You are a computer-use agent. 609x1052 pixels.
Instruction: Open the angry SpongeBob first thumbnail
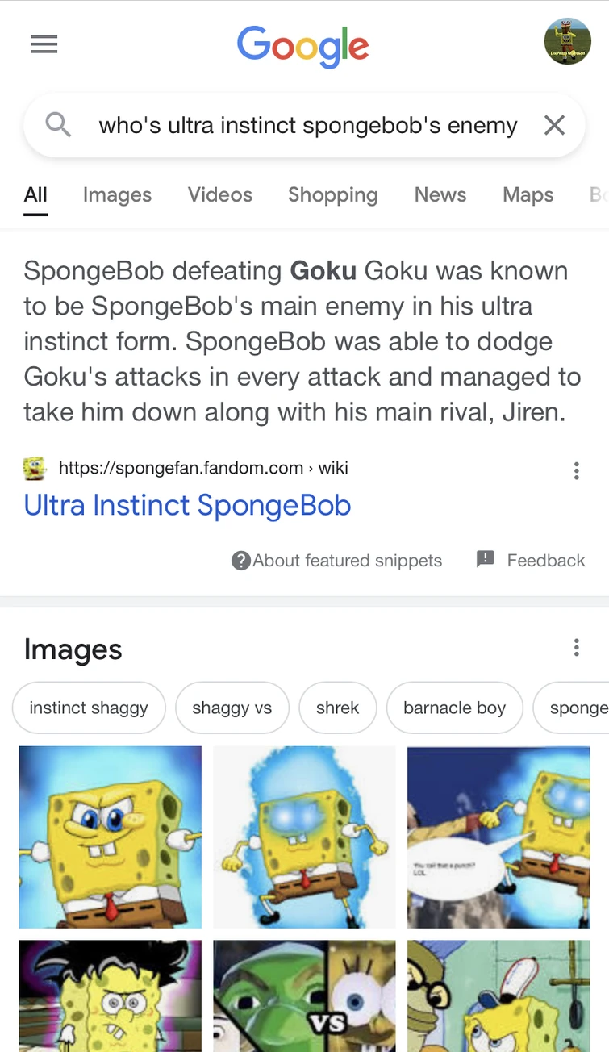111,837
